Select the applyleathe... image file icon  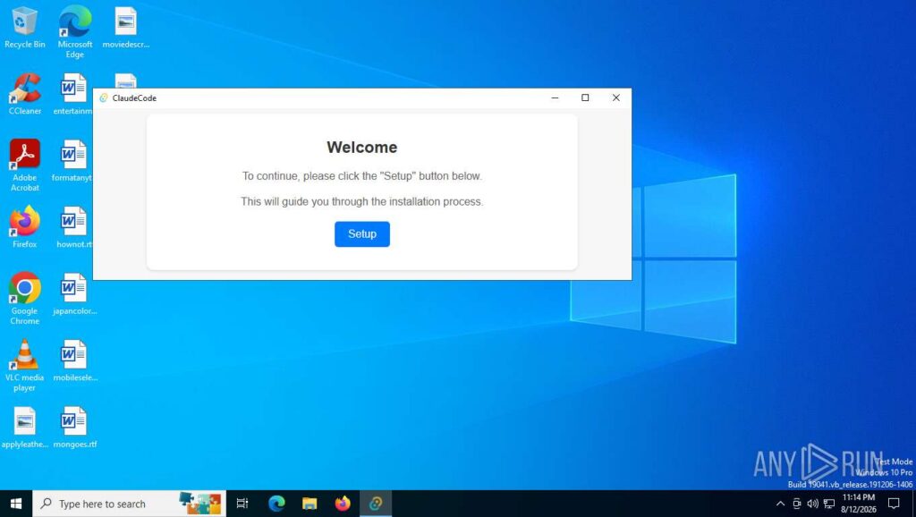[x=24, y=427]
